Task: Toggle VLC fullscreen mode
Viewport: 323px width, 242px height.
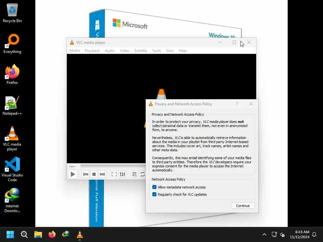Action: (114, 174)
